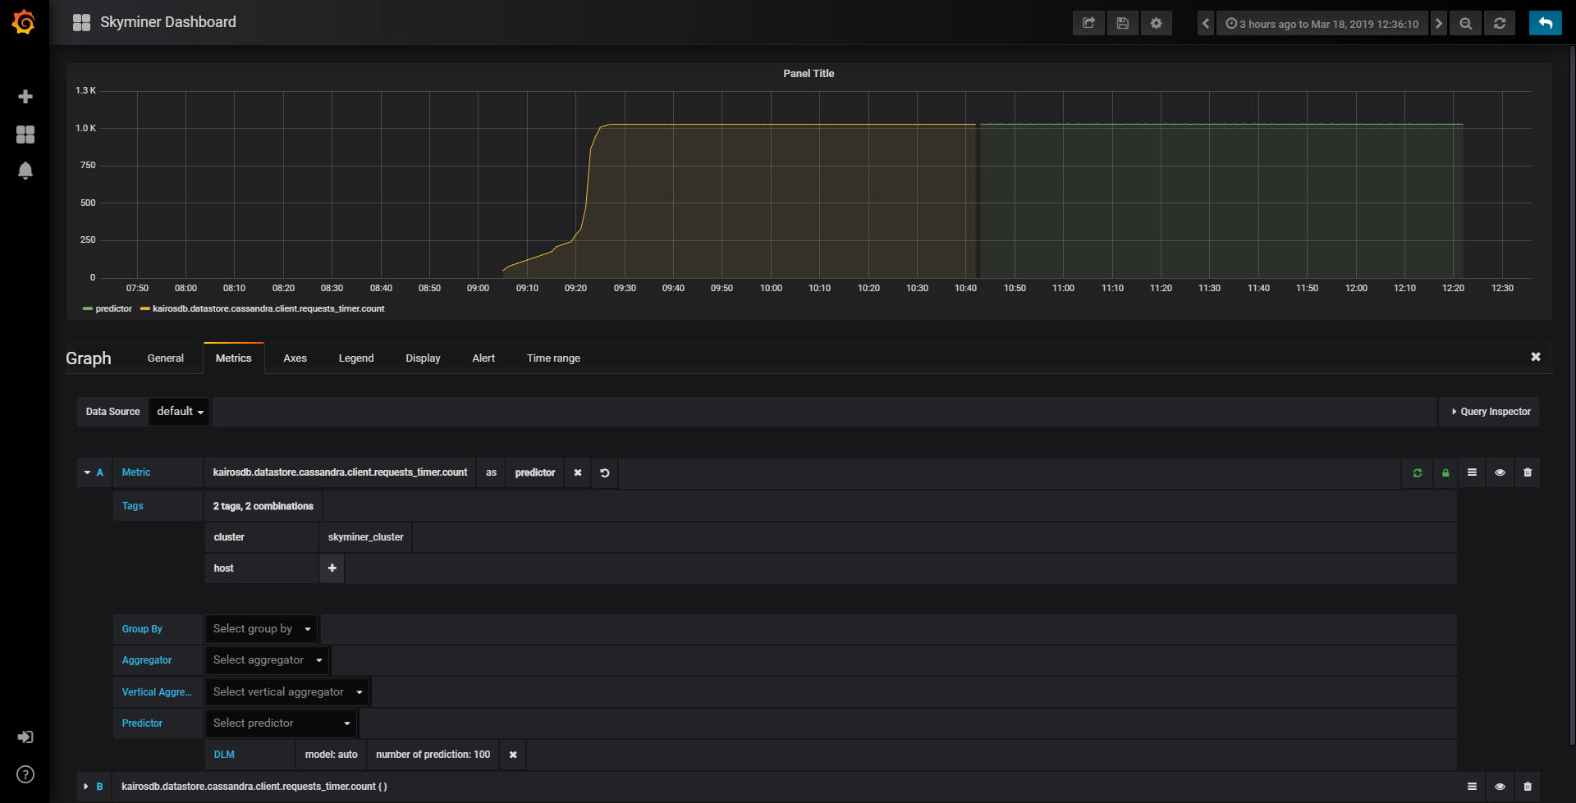Switch to the Metrics tab
Viewport: 1576px width, 803px height.
coord(234,358)
